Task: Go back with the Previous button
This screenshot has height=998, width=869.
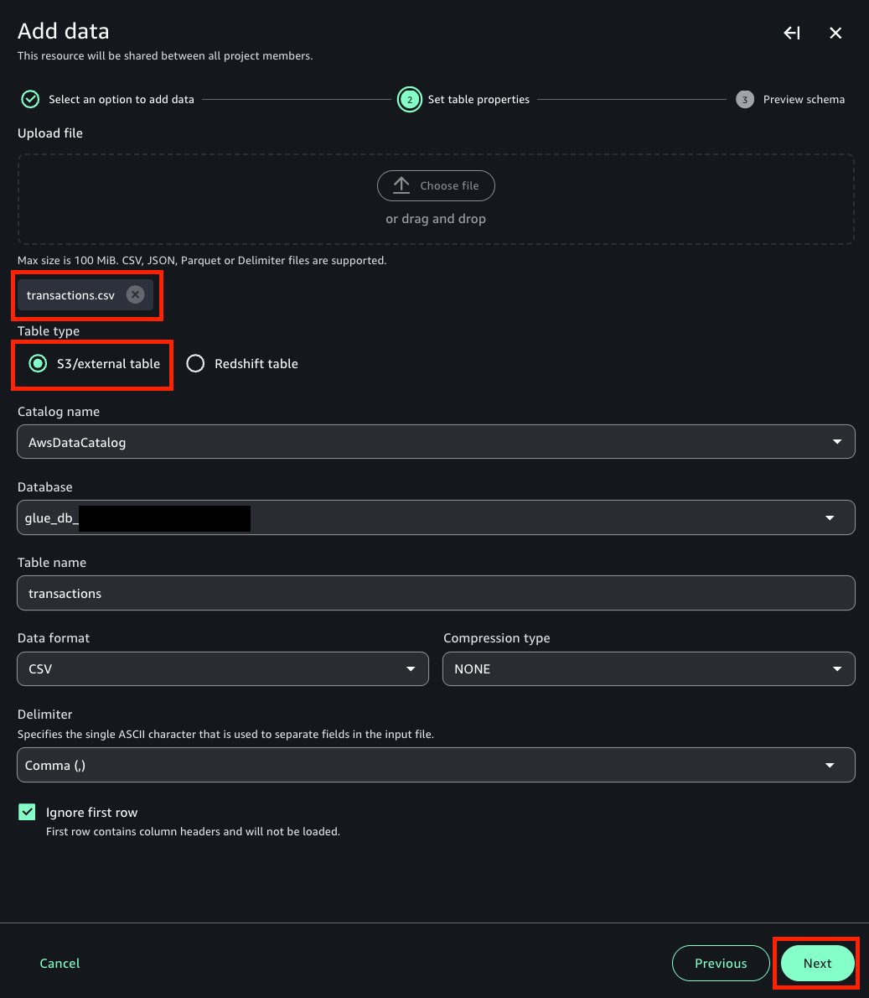Action: point(721,963)
